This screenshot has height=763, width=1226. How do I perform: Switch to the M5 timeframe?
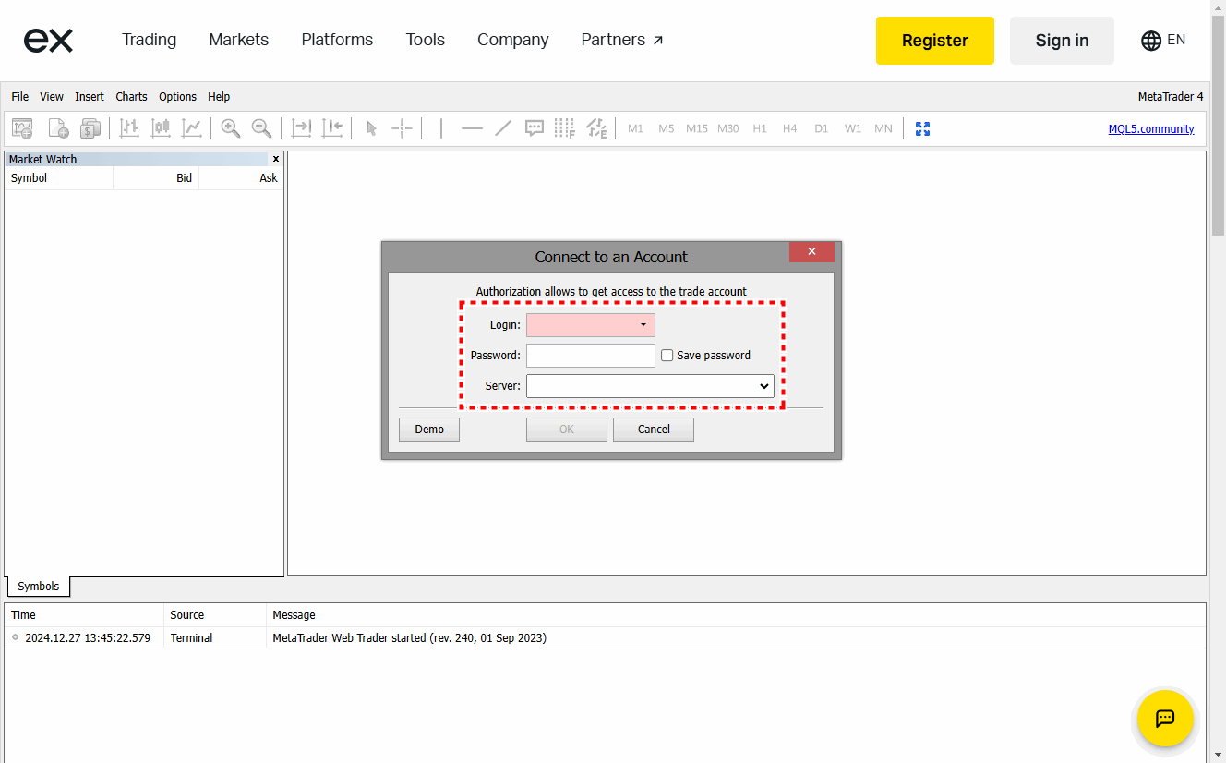[x=667, y=128]
